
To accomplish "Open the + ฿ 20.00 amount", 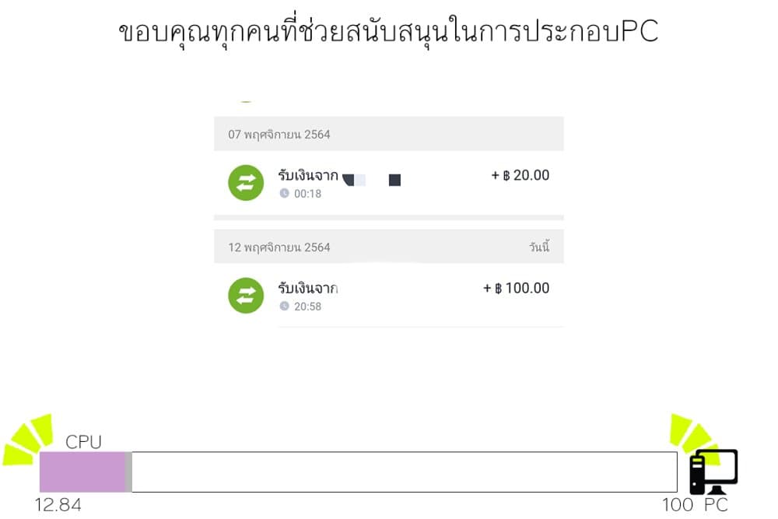I will pyautogui.click(x=520, y=175).
